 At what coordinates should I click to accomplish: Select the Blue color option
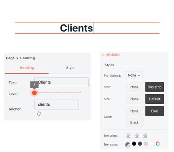(154, 111)
